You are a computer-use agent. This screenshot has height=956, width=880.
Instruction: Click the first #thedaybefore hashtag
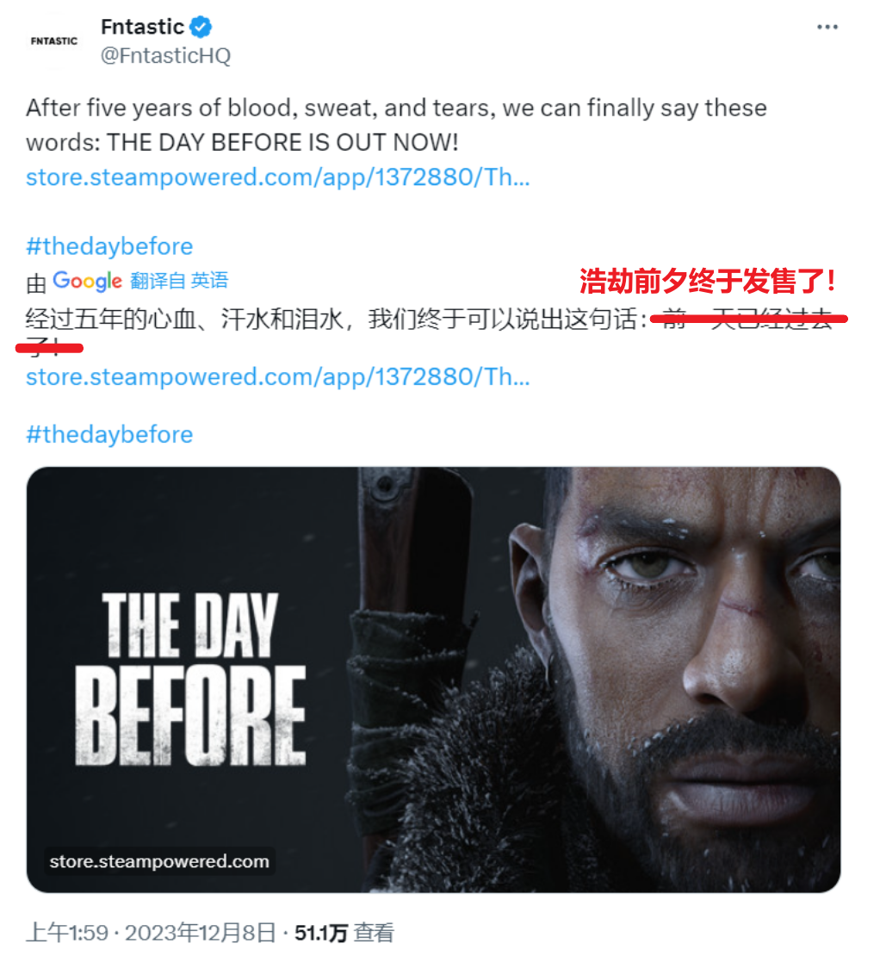click(109, 246)
